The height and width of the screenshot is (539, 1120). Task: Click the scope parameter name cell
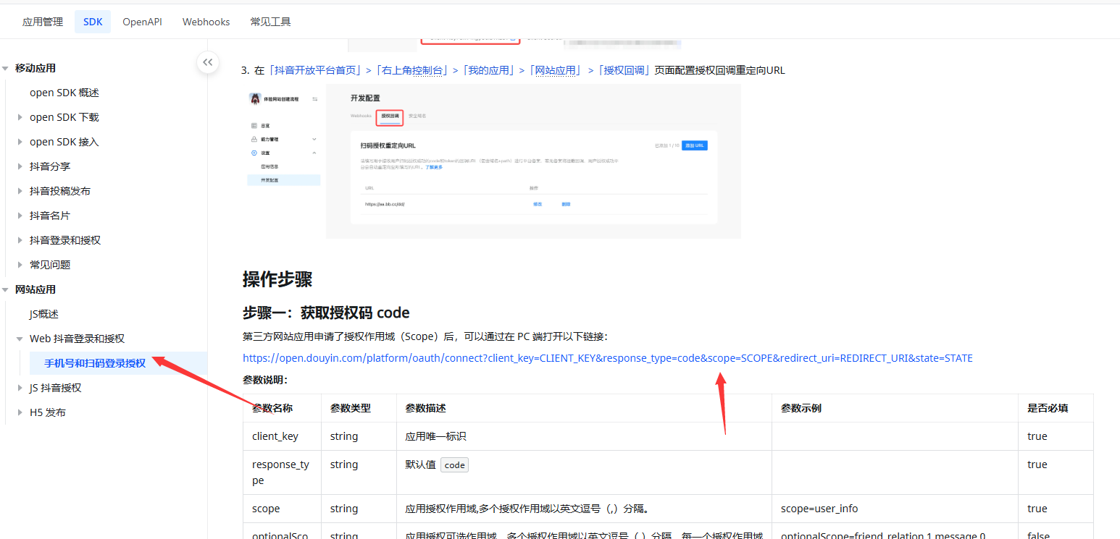283,509
